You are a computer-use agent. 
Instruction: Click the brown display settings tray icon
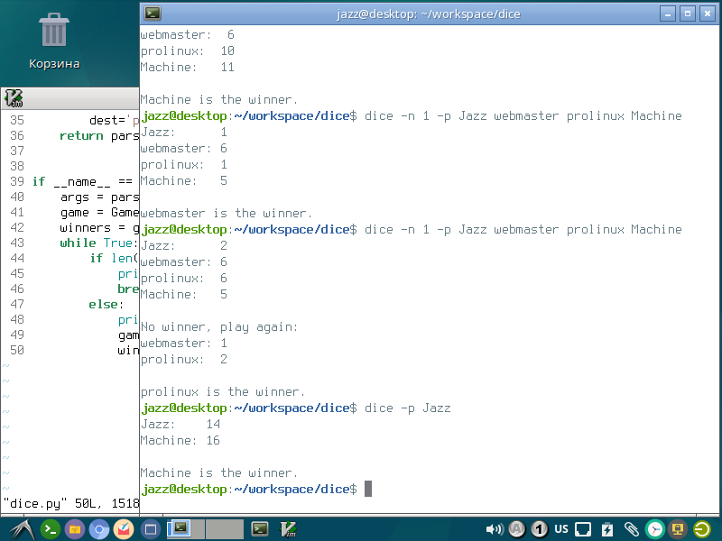[x=678, y=529]
